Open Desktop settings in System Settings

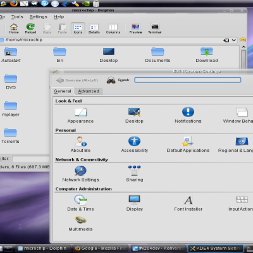point(134,116)
